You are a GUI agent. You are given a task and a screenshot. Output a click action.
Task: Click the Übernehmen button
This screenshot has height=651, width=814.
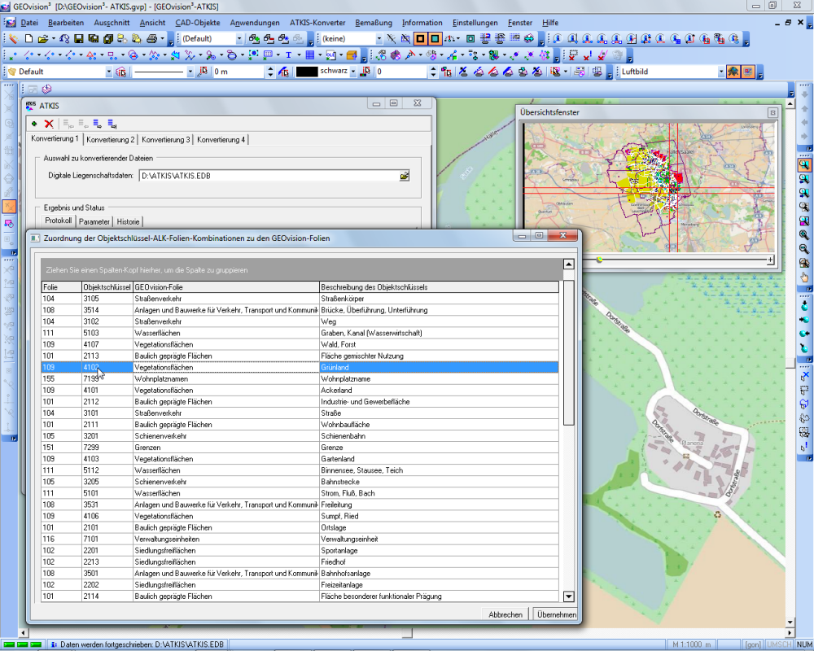coord(556,614)
